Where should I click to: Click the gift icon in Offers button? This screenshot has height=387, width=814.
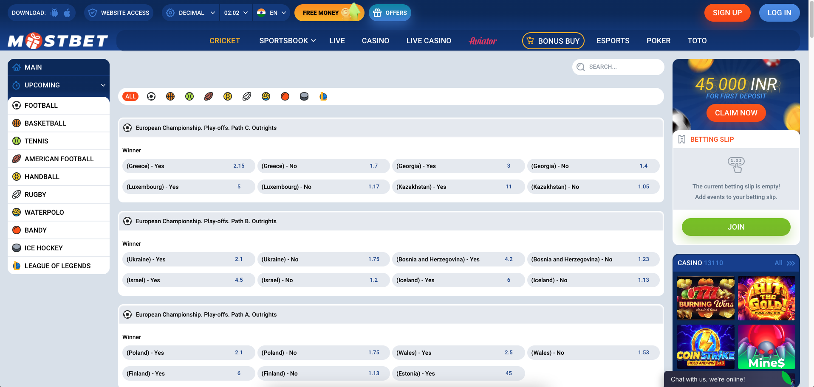click(377, 13)
